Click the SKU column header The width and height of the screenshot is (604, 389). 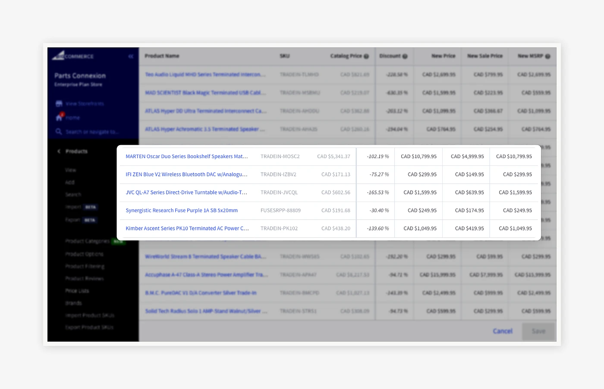pyautogui.click(x=285, y=56)
